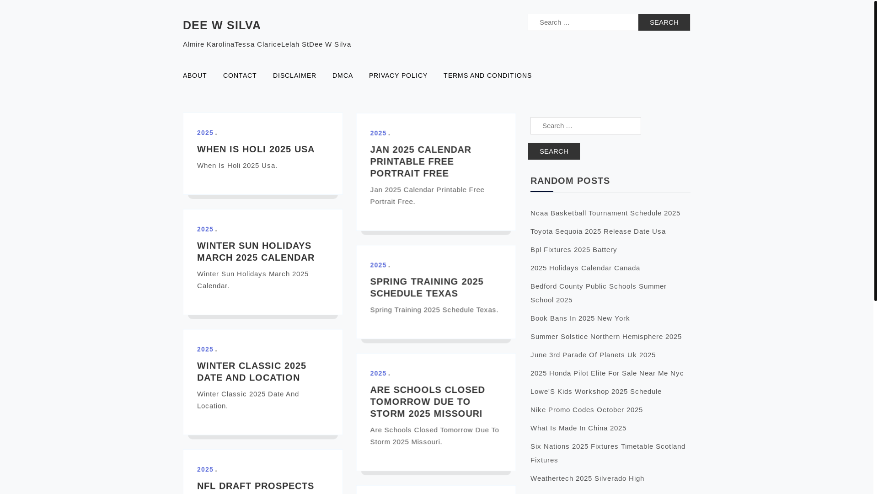Open 'Lowe'S Kids Workshop 2025 Schedule' link
The image size is (878, 494).
[596, 392]
